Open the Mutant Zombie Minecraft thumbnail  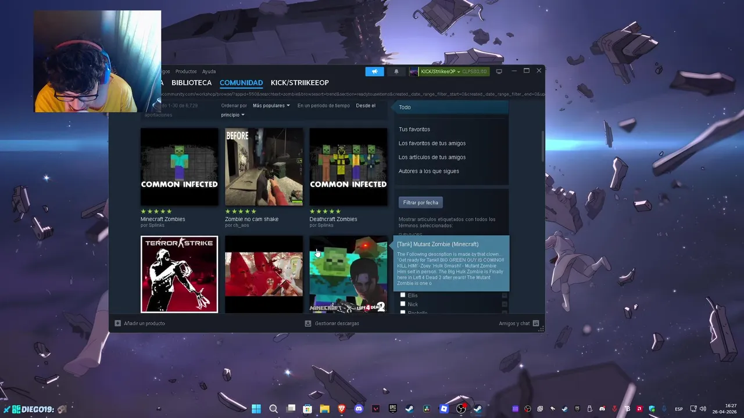point(348,274)
